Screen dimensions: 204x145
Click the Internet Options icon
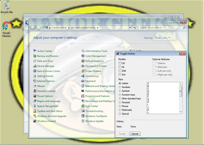(x=35, y=81)
